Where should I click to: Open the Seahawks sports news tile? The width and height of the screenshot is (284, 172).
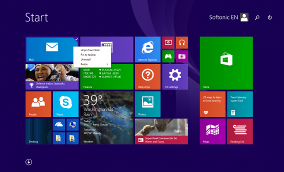click(52, 77)
